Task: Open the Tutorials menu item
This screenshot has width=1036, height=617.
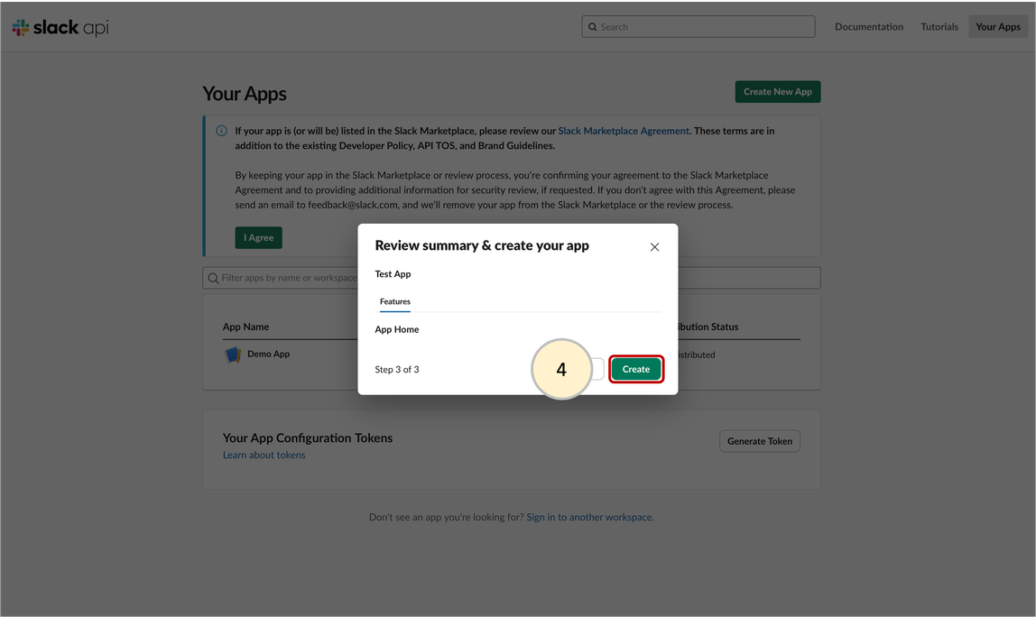Action: [x=939, y=27]
